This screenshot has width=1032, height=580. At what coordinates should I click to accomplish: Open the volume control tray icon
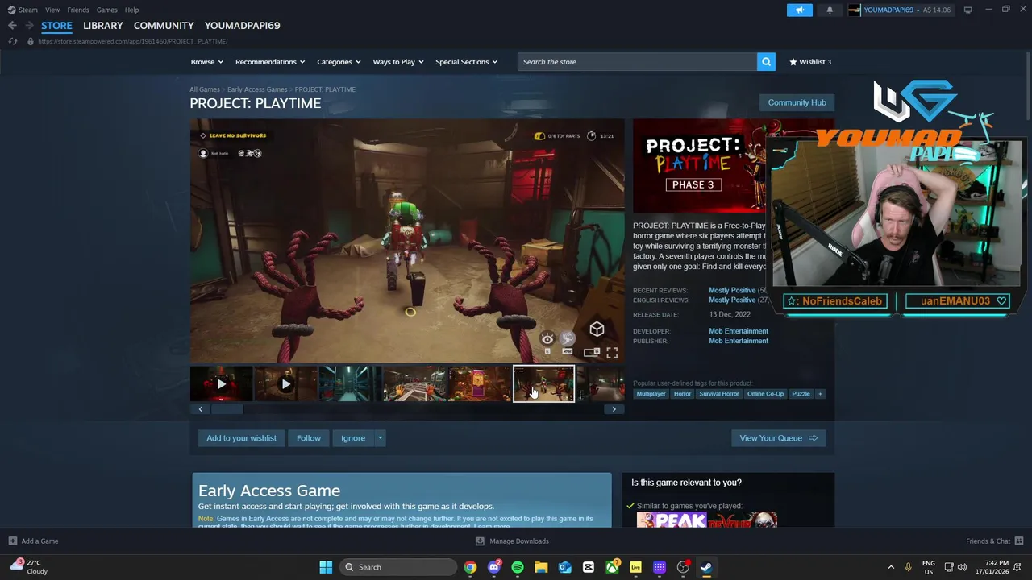tap(962, 567)
